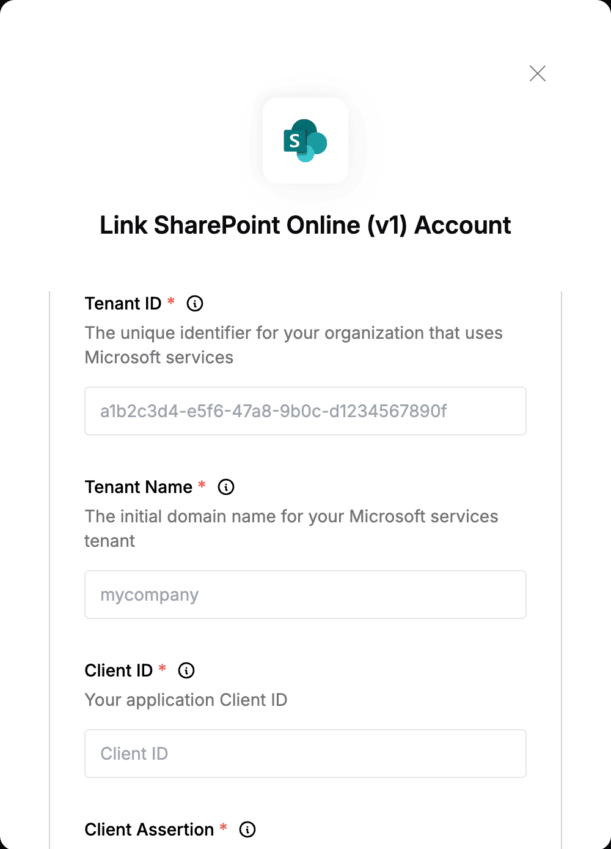Focus the Tenant ID input field
Screen dimensions: 611x849
305,411
